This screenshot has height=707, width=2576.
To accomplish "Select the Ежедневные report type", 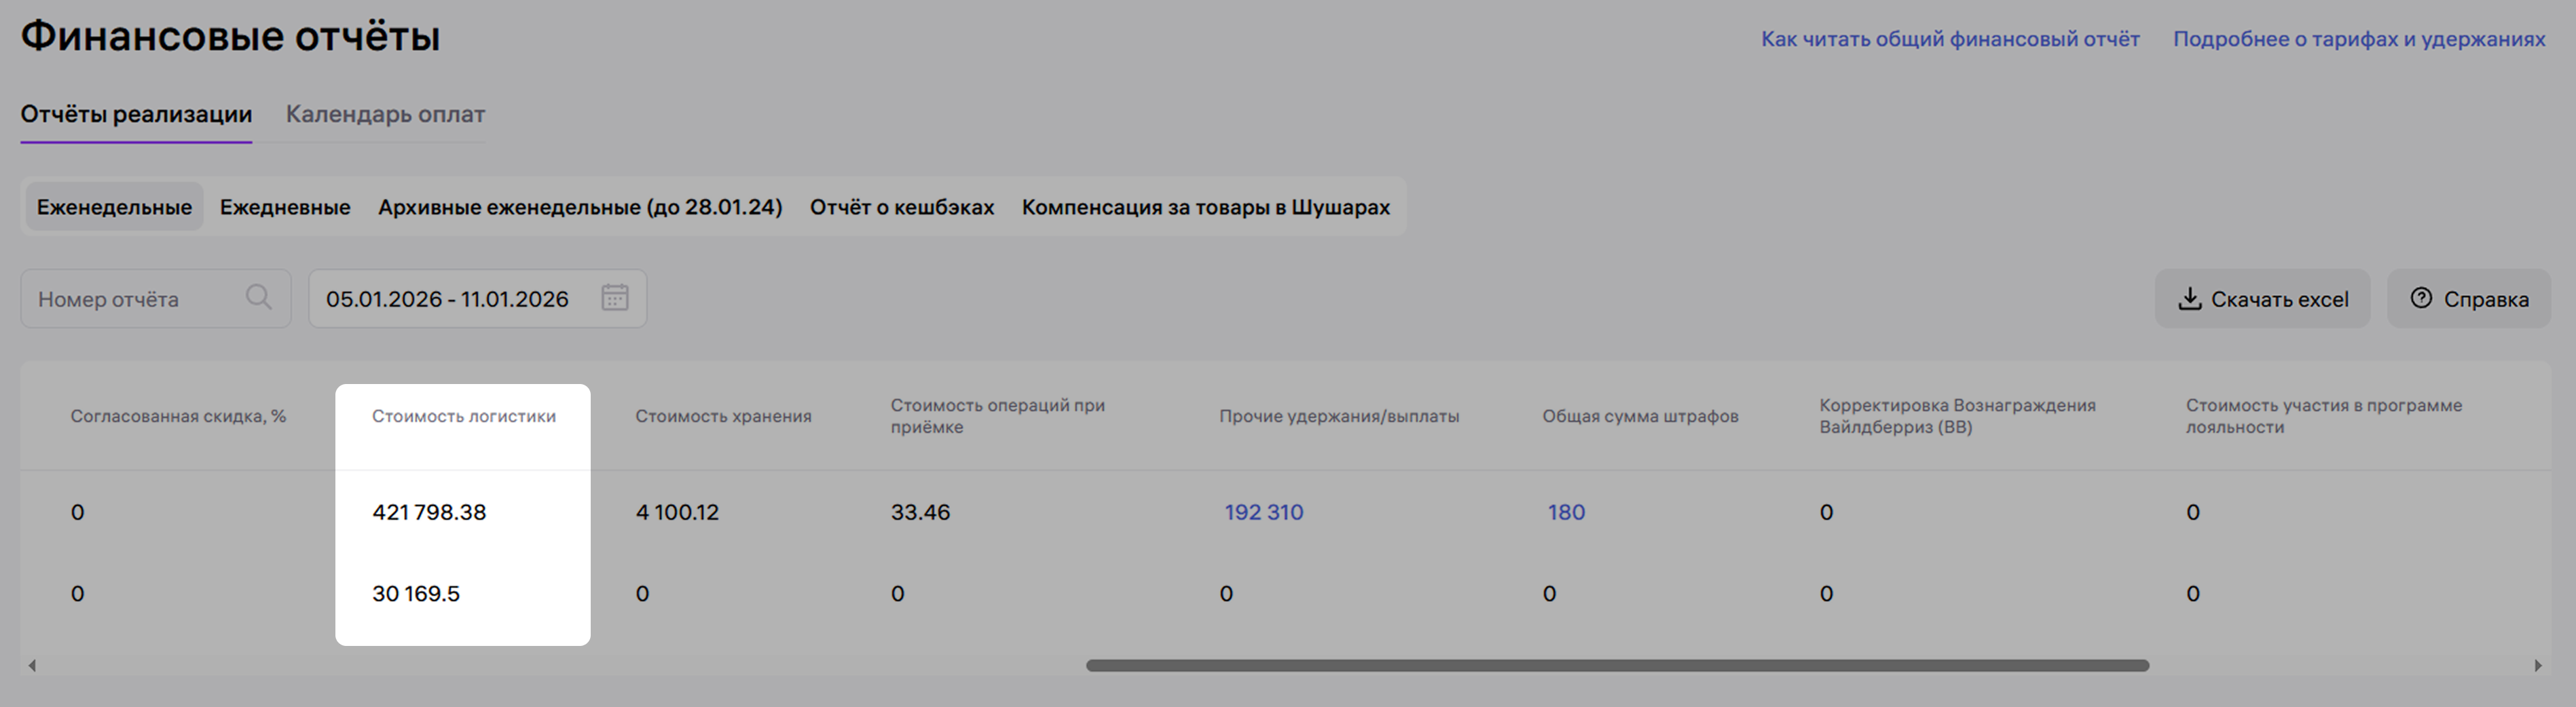I will 285,207.
